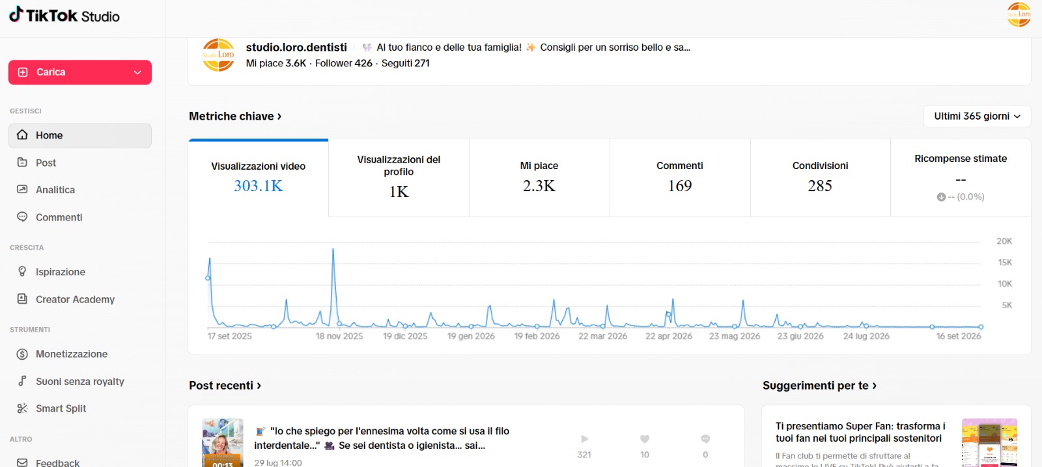
Task: Select the Visualizzazioni video metric tab
Action: (259, 178)
